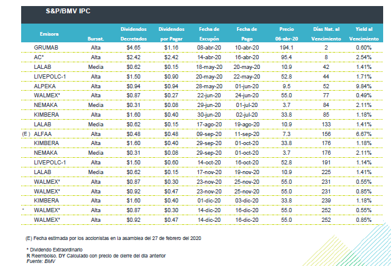391x266 pixels.
Task: Click the 14-oct-20 excupón date
Action: tap(209, 163)
